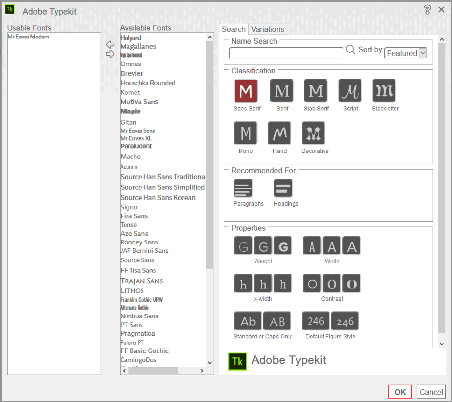Select Mr Eaves Modern in Usable Fonts

[28, 37]
